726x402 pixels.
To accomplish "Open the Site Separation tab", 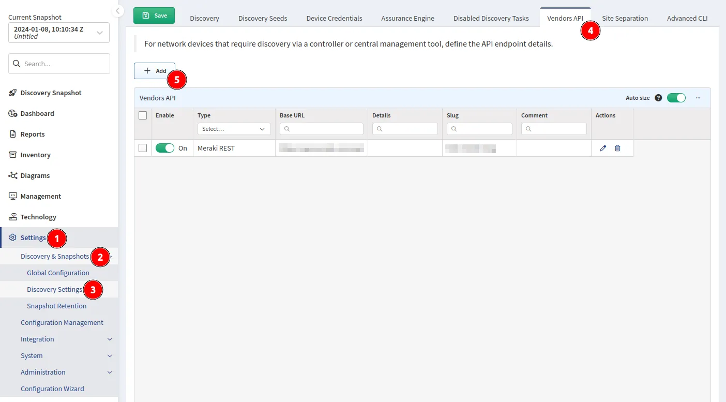I will (625, 18).
